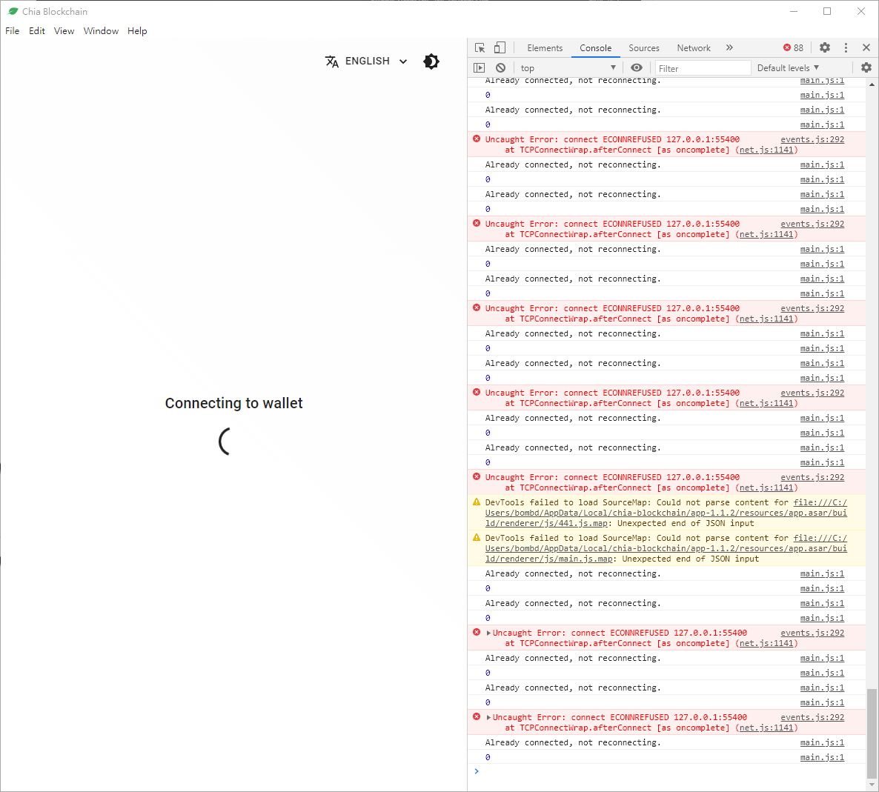Open the Window menu
Viewport: 879px width, 792px height.
(101, 30)
